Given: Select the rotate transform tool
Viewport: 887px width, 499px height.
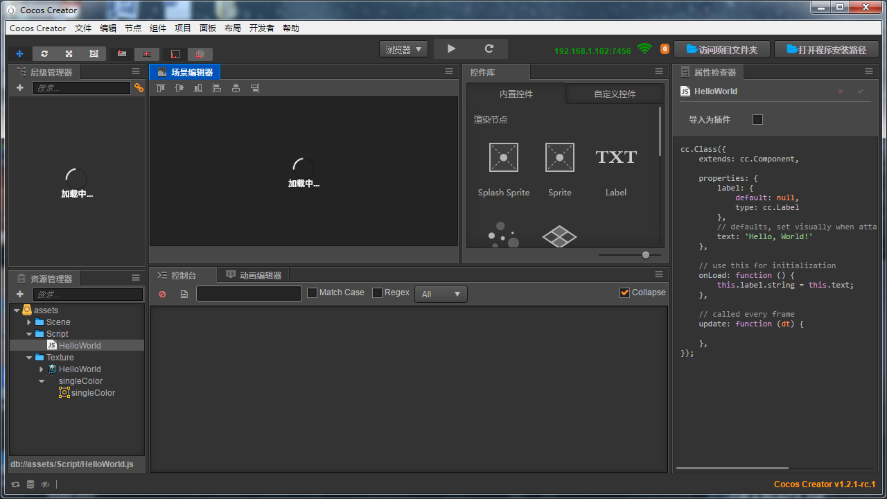Looking at the screenshot, I should (x=44, y=53).
